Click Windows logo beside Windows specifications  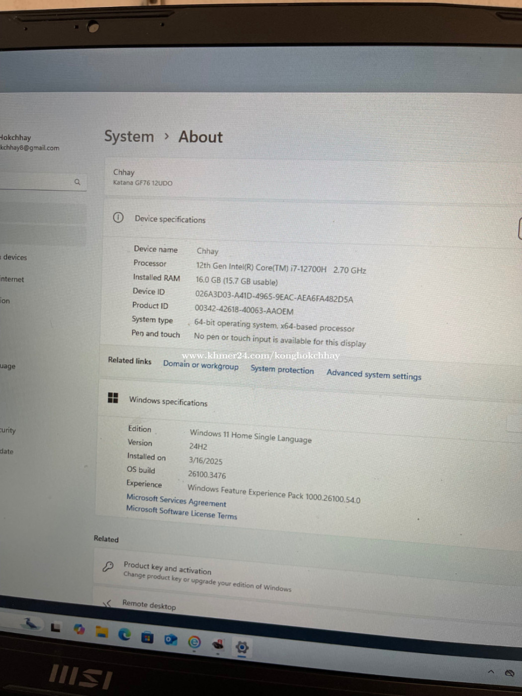(113, 398)
